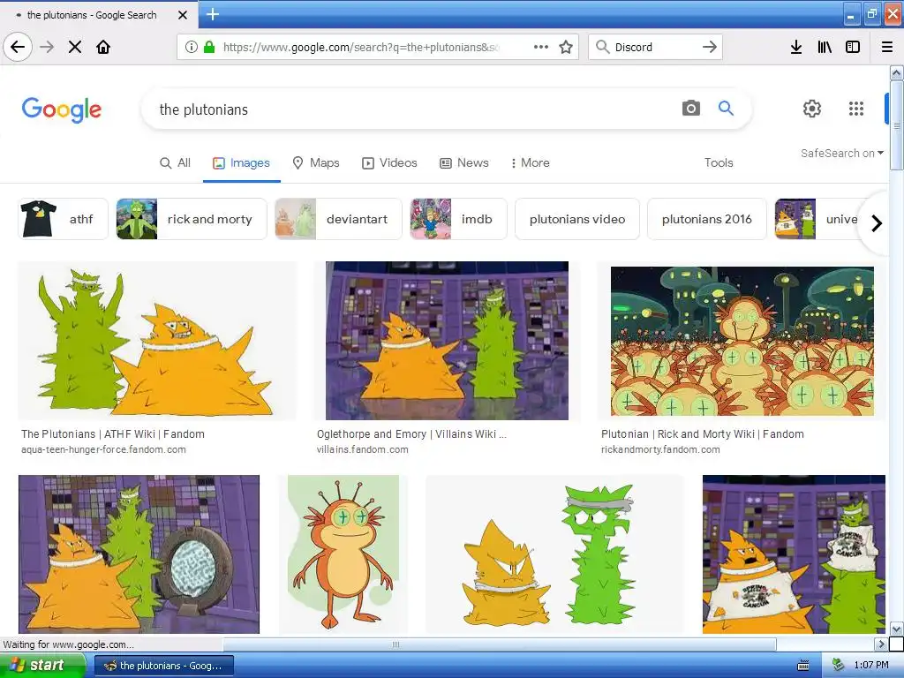
Task: Stop loading the page
Action: pos(75,47)
